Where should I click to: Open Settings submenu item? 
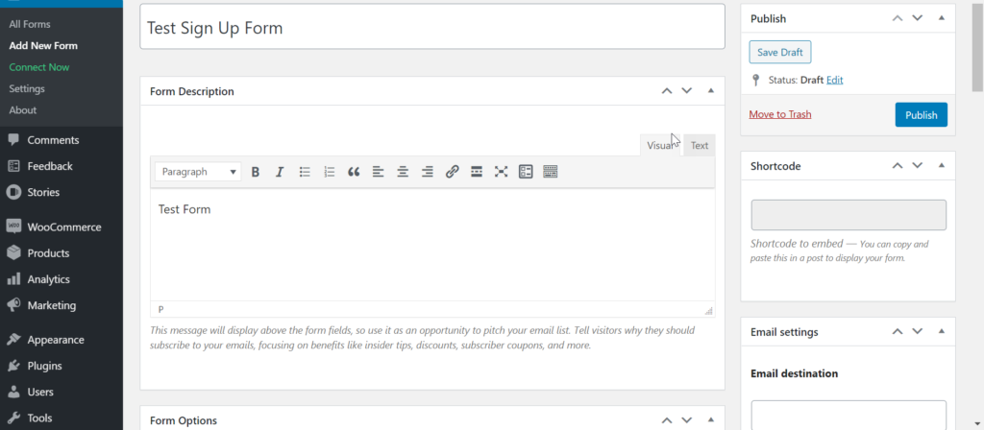point(27,88)
